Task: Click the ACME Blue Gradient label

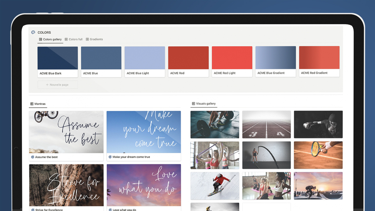Action: (271, 73)
